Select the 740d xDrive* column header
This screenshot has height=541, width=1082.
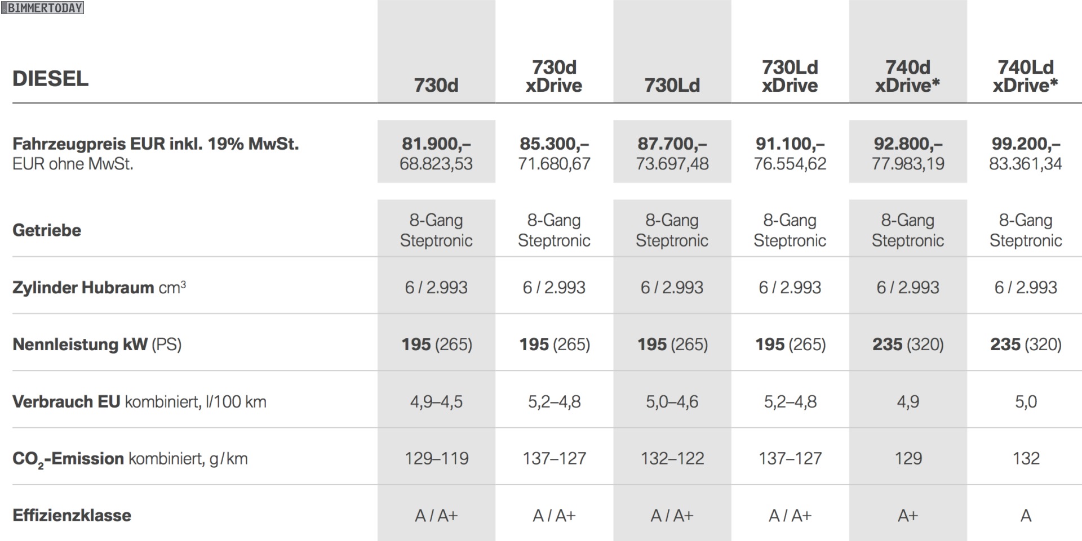(907, 77)
